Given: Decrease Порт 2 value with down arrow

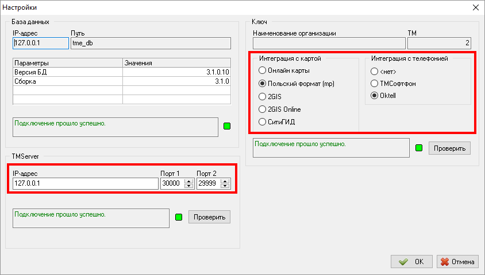Looking at the screenshot, I should point(225,186).
